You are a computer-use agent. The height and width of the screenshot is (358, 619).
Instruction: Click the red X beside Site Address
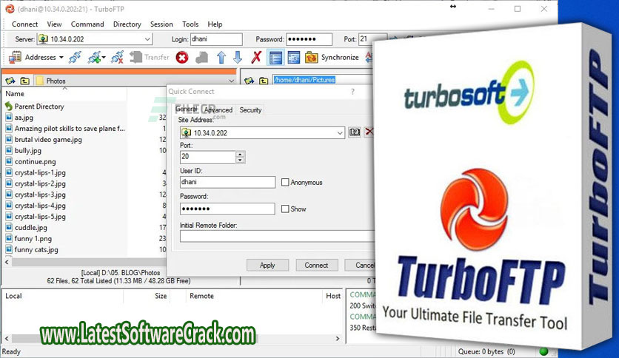click(x=369, y=132)
